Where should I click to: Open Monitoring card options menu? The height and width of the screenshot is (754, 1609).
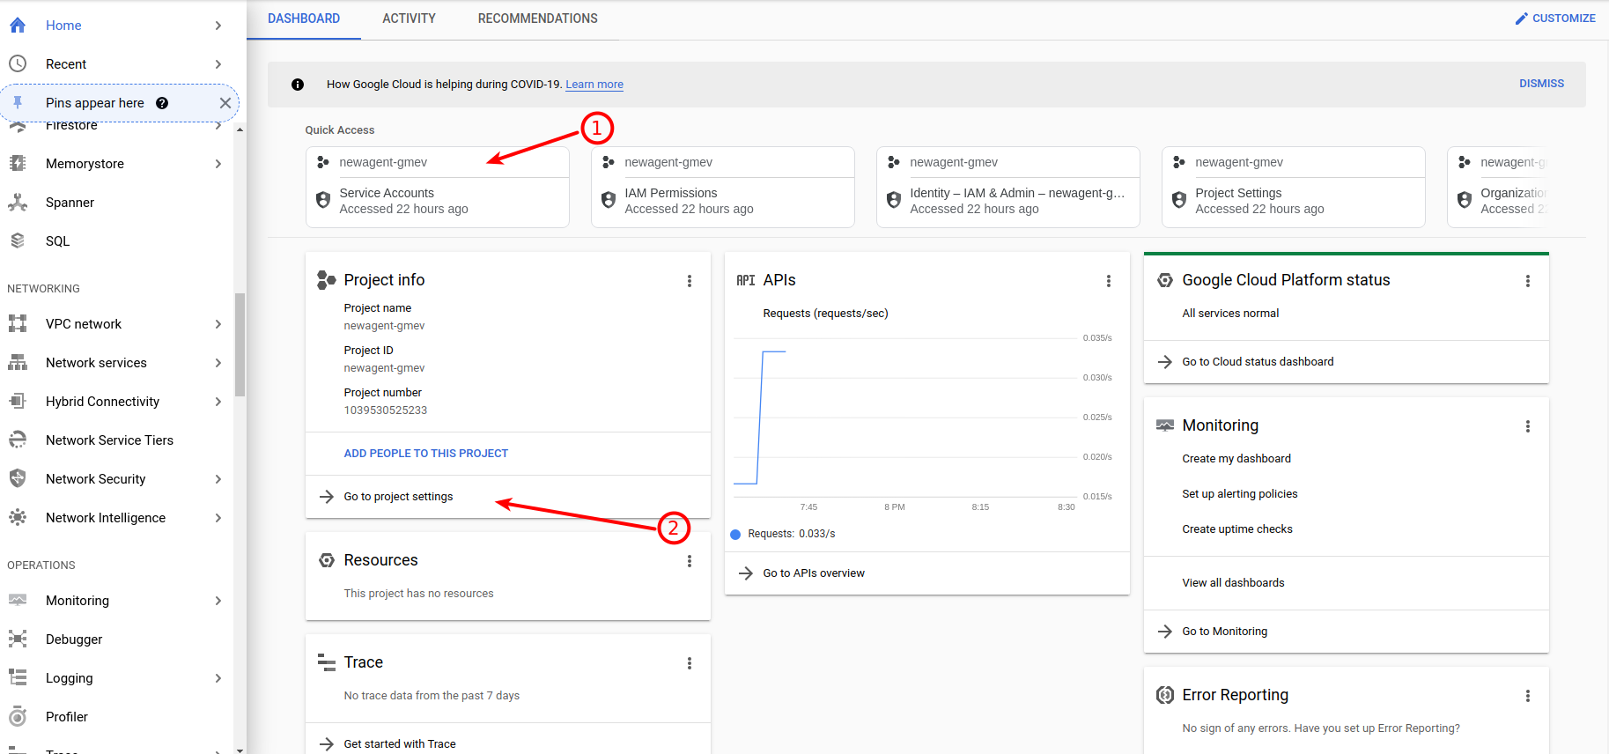pyautogui.click(x=1528, y=426)
